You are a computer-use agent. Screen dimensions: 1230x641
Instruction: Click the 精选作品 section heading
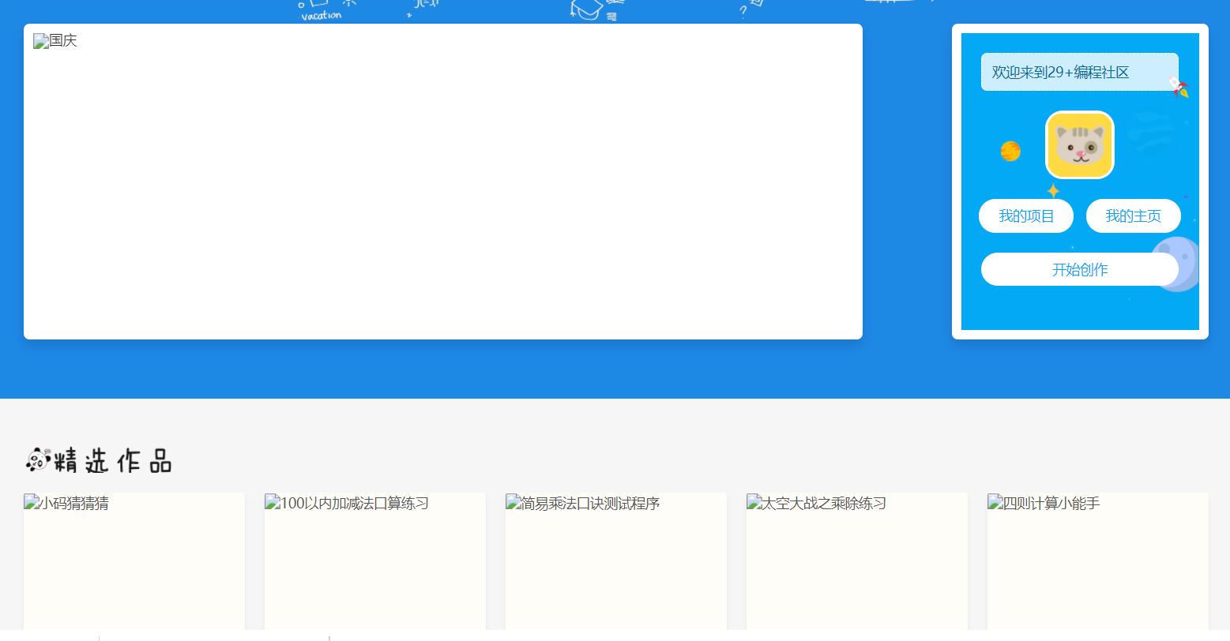tap(99, 460)
